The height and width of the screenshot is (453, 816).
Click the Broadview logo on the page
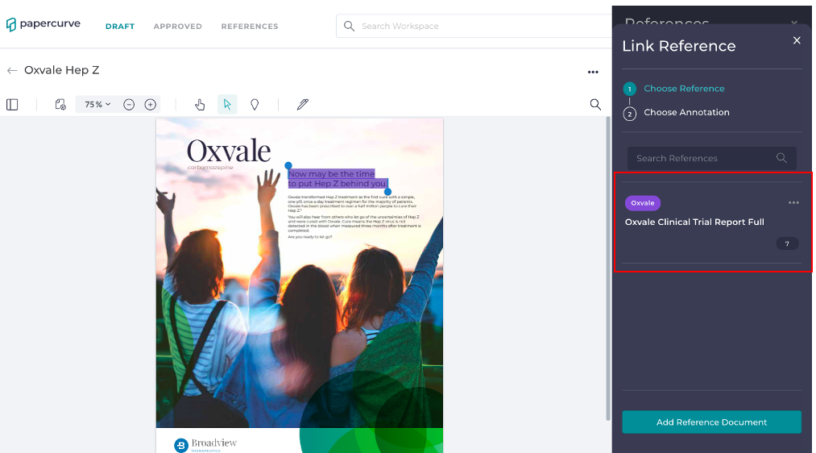pos(205,445)
